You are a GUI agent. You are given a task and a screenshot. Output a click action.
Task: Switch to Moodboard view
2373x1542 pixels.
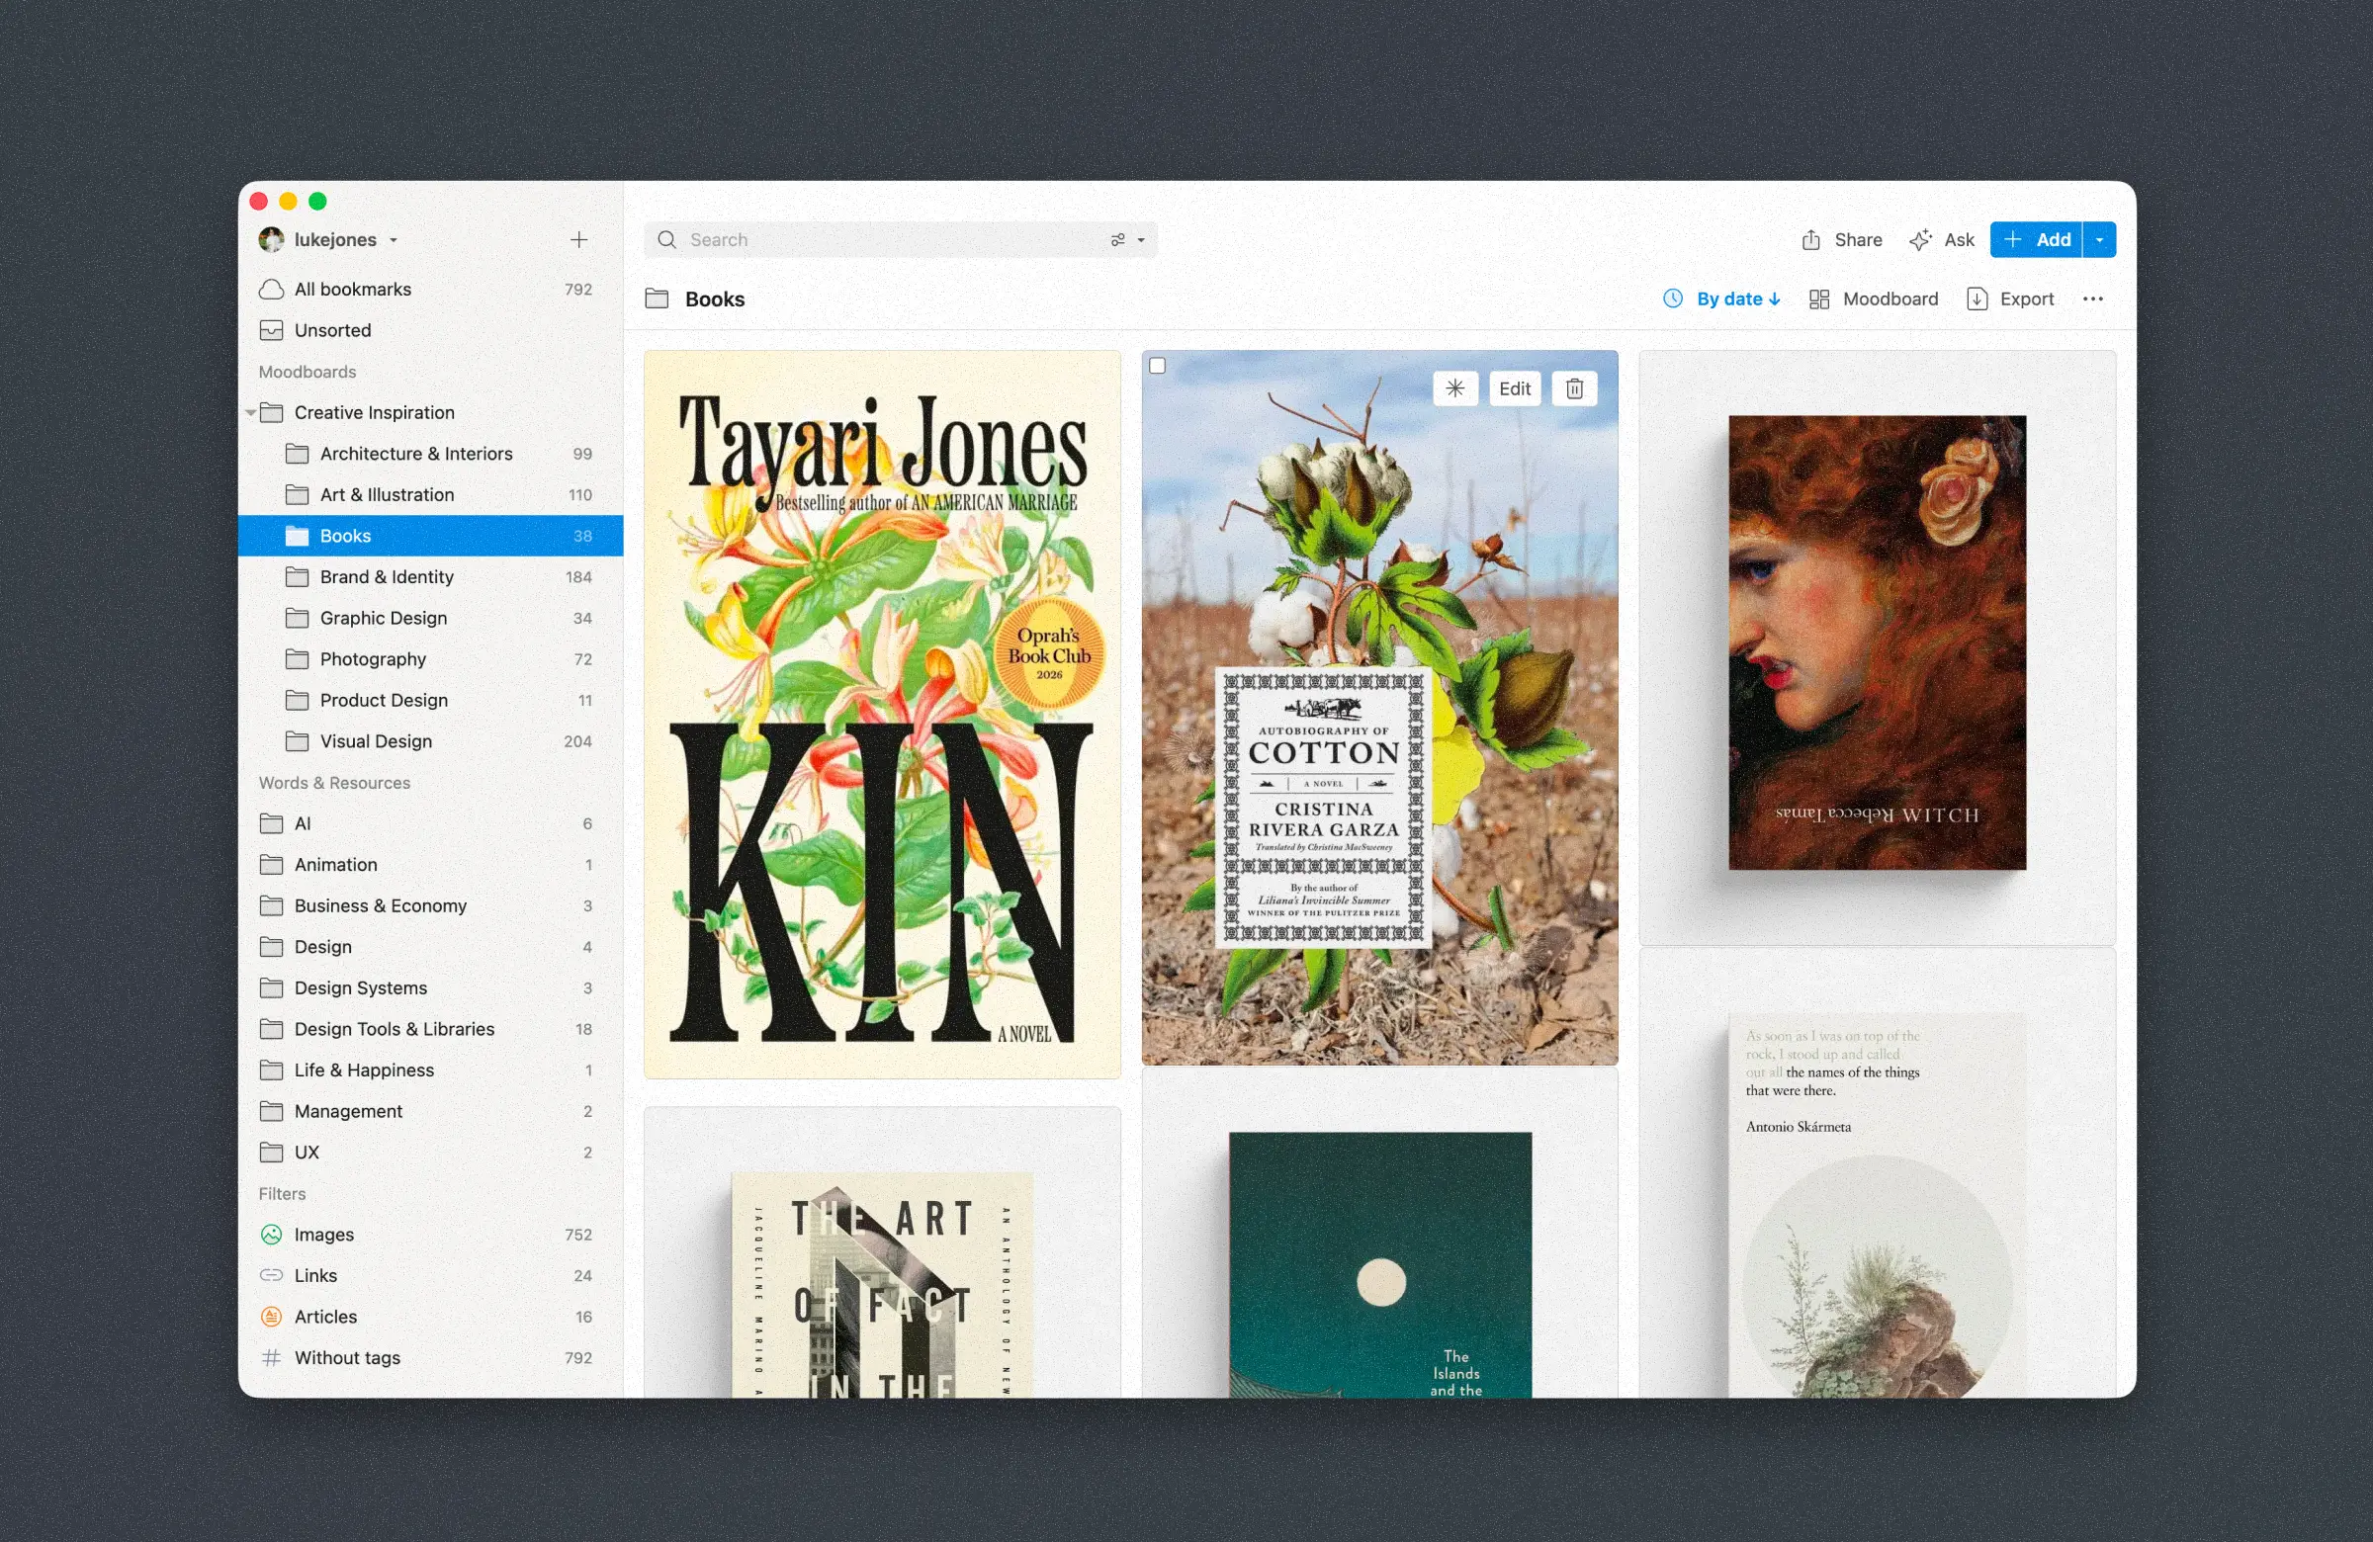click(1874, 300)
